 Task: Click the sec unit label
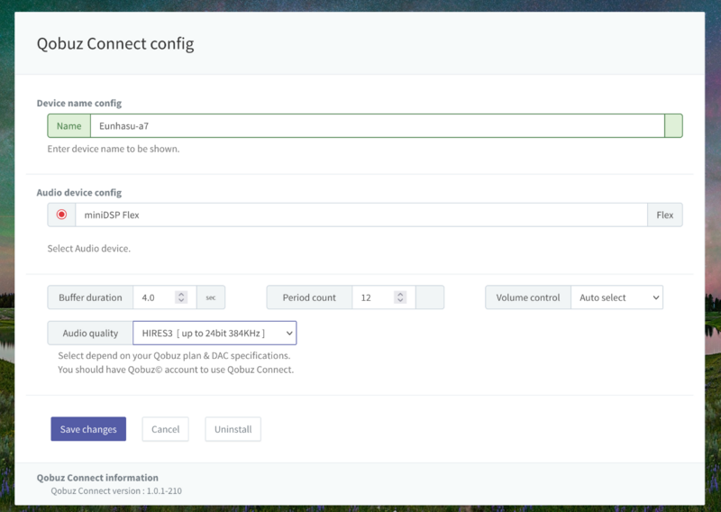click(x=210, y=297)
